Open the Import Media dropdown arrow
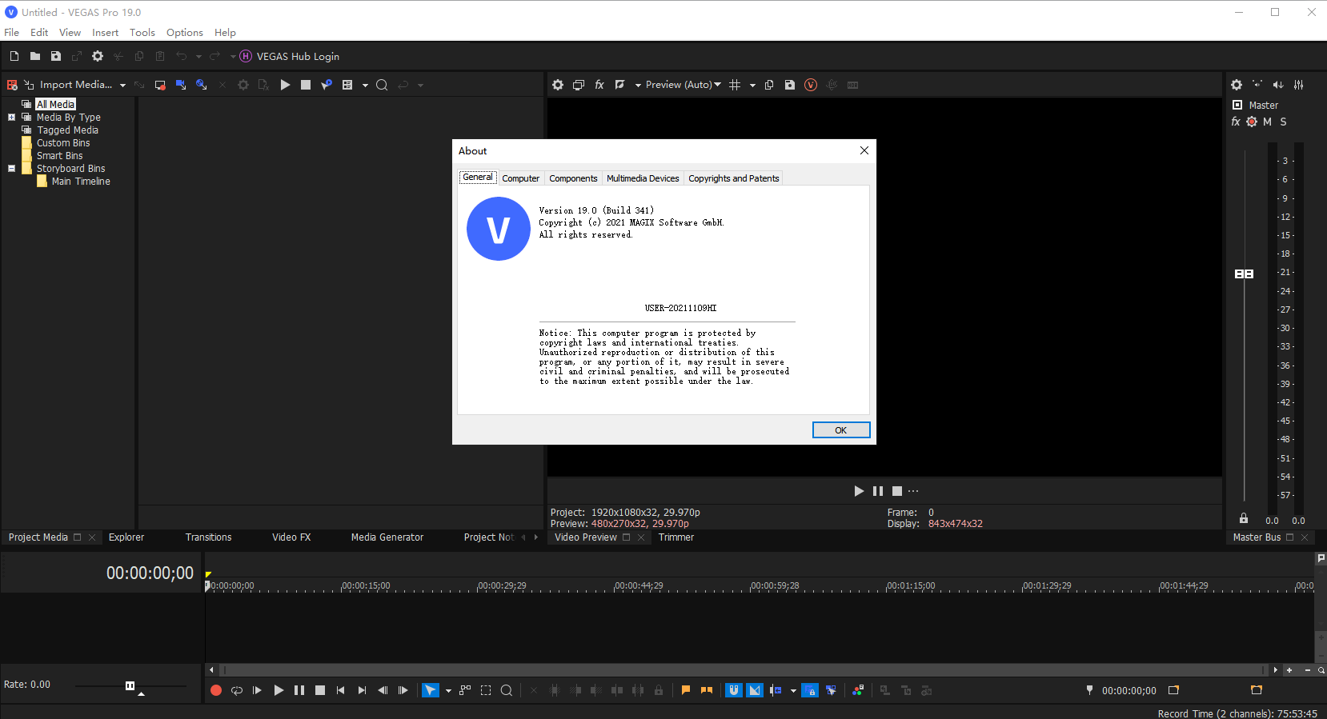 tap(122, 85)
